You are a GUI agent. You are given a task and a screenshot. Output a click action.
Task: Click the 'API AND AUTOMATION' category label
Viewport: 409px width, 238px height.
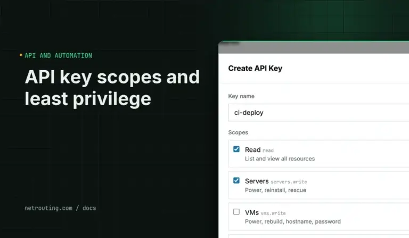[58, 56]
